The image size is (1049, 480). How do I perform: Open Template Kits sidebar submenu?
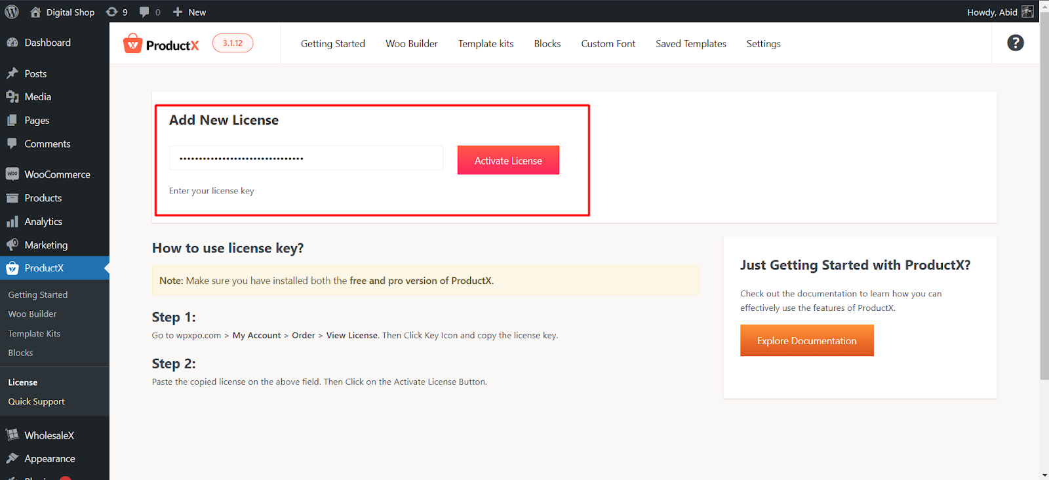[x=34, y=334]
